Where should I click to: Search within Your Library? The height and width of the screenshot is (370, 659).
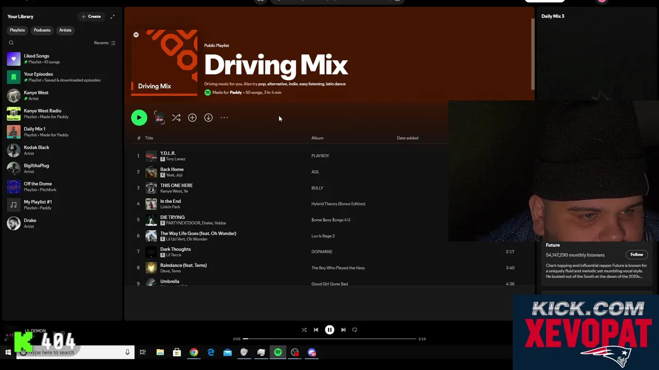(x=11, y=43)
